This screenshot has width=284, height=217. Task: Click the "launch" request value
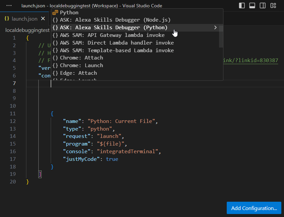[109, 136]
